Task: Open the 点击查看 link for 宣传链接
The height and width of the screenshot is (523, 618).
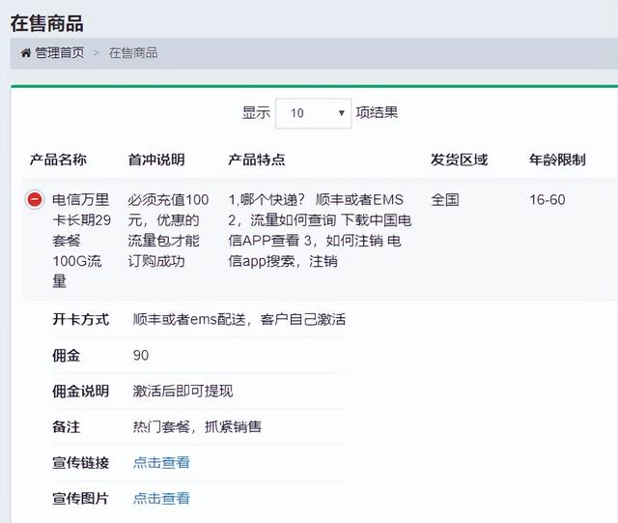Action: pos(161,462)
